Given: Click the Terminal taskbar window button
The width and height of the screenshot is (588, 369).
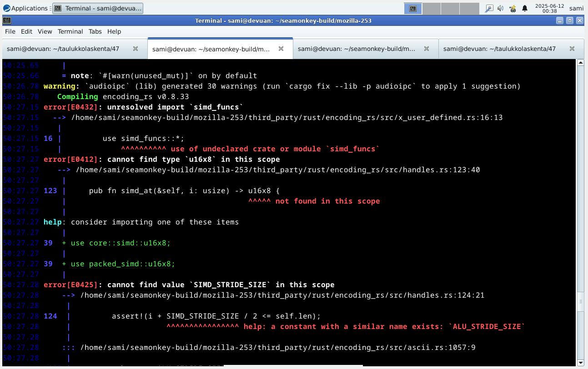Looking at the screenshot, I should pyautogui.click(x=98, y=8).
